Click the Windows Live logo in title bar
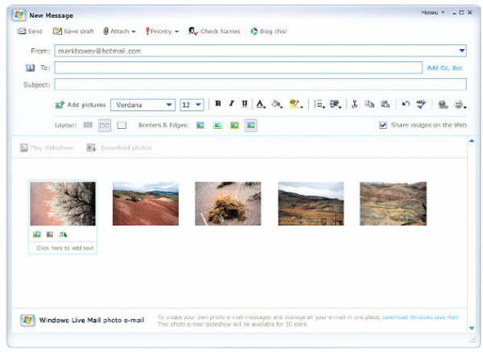The image size is (483, 352). (x=19, y=15)
